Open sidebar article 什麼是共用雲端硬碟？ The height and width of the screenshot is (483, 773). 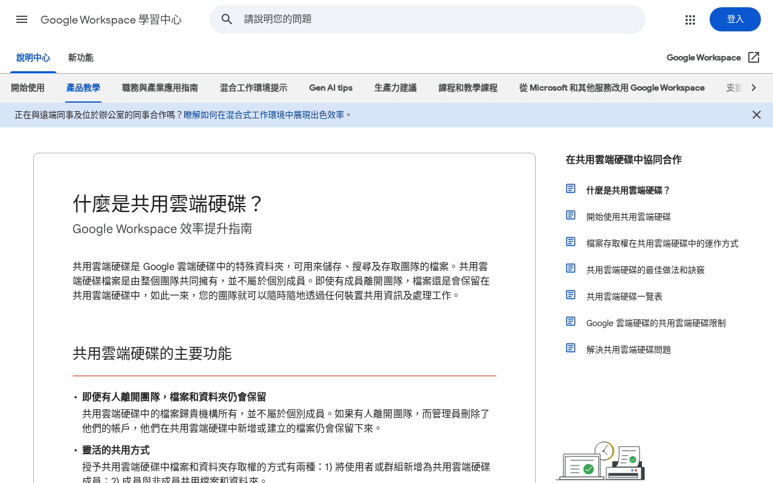coord(628,190)
